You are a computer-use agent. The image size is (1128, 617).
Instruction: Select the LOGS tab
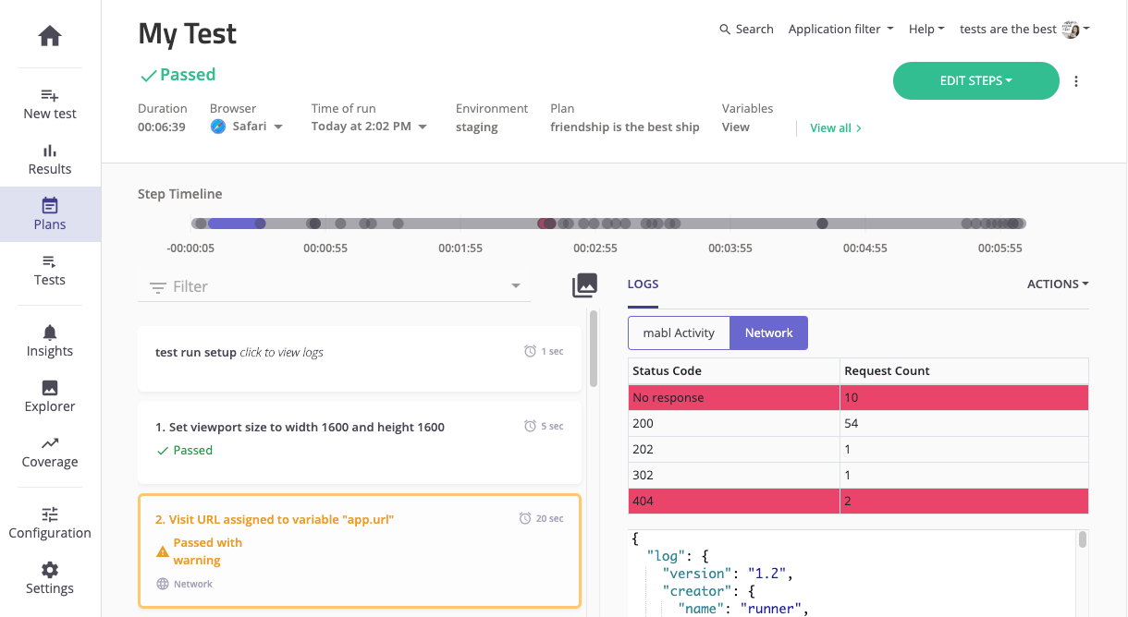(x=643, y=284)
